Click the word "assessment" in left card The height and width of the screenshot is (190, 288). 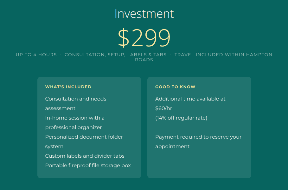click(60, 108)
